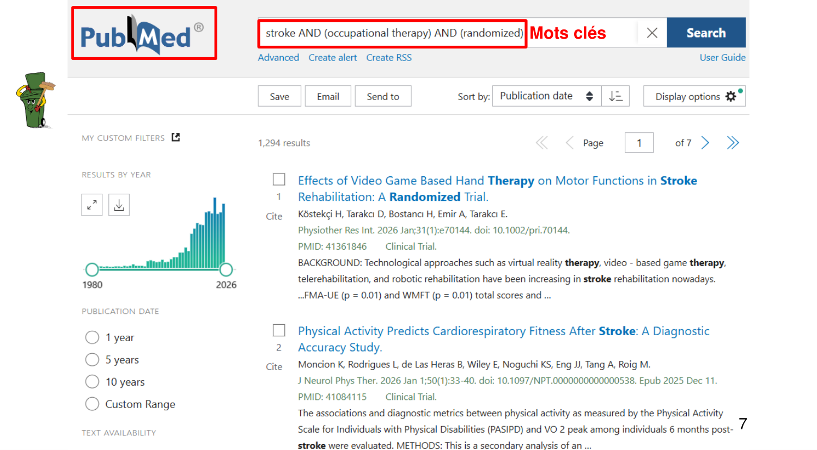Click the 2026 year range slider handle
This screenshot has height=450, width=817.
click(226, 269)
